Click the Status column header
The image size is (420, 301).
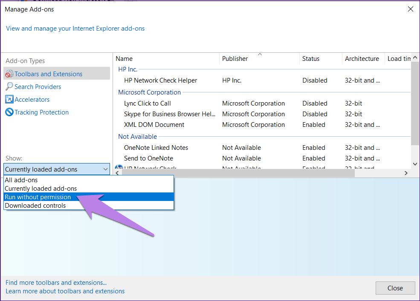311,59
